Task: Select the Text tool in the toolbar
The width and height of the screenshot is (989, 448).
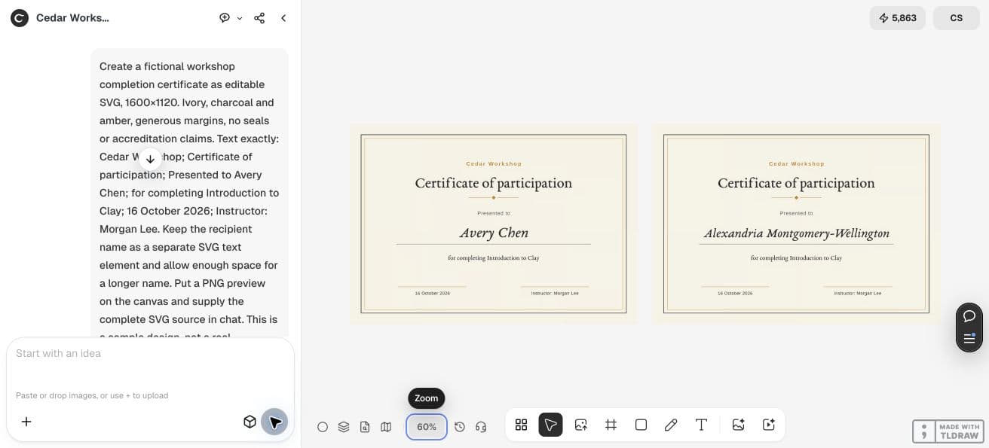Action: pyautogui.click(x=701, y=425)
